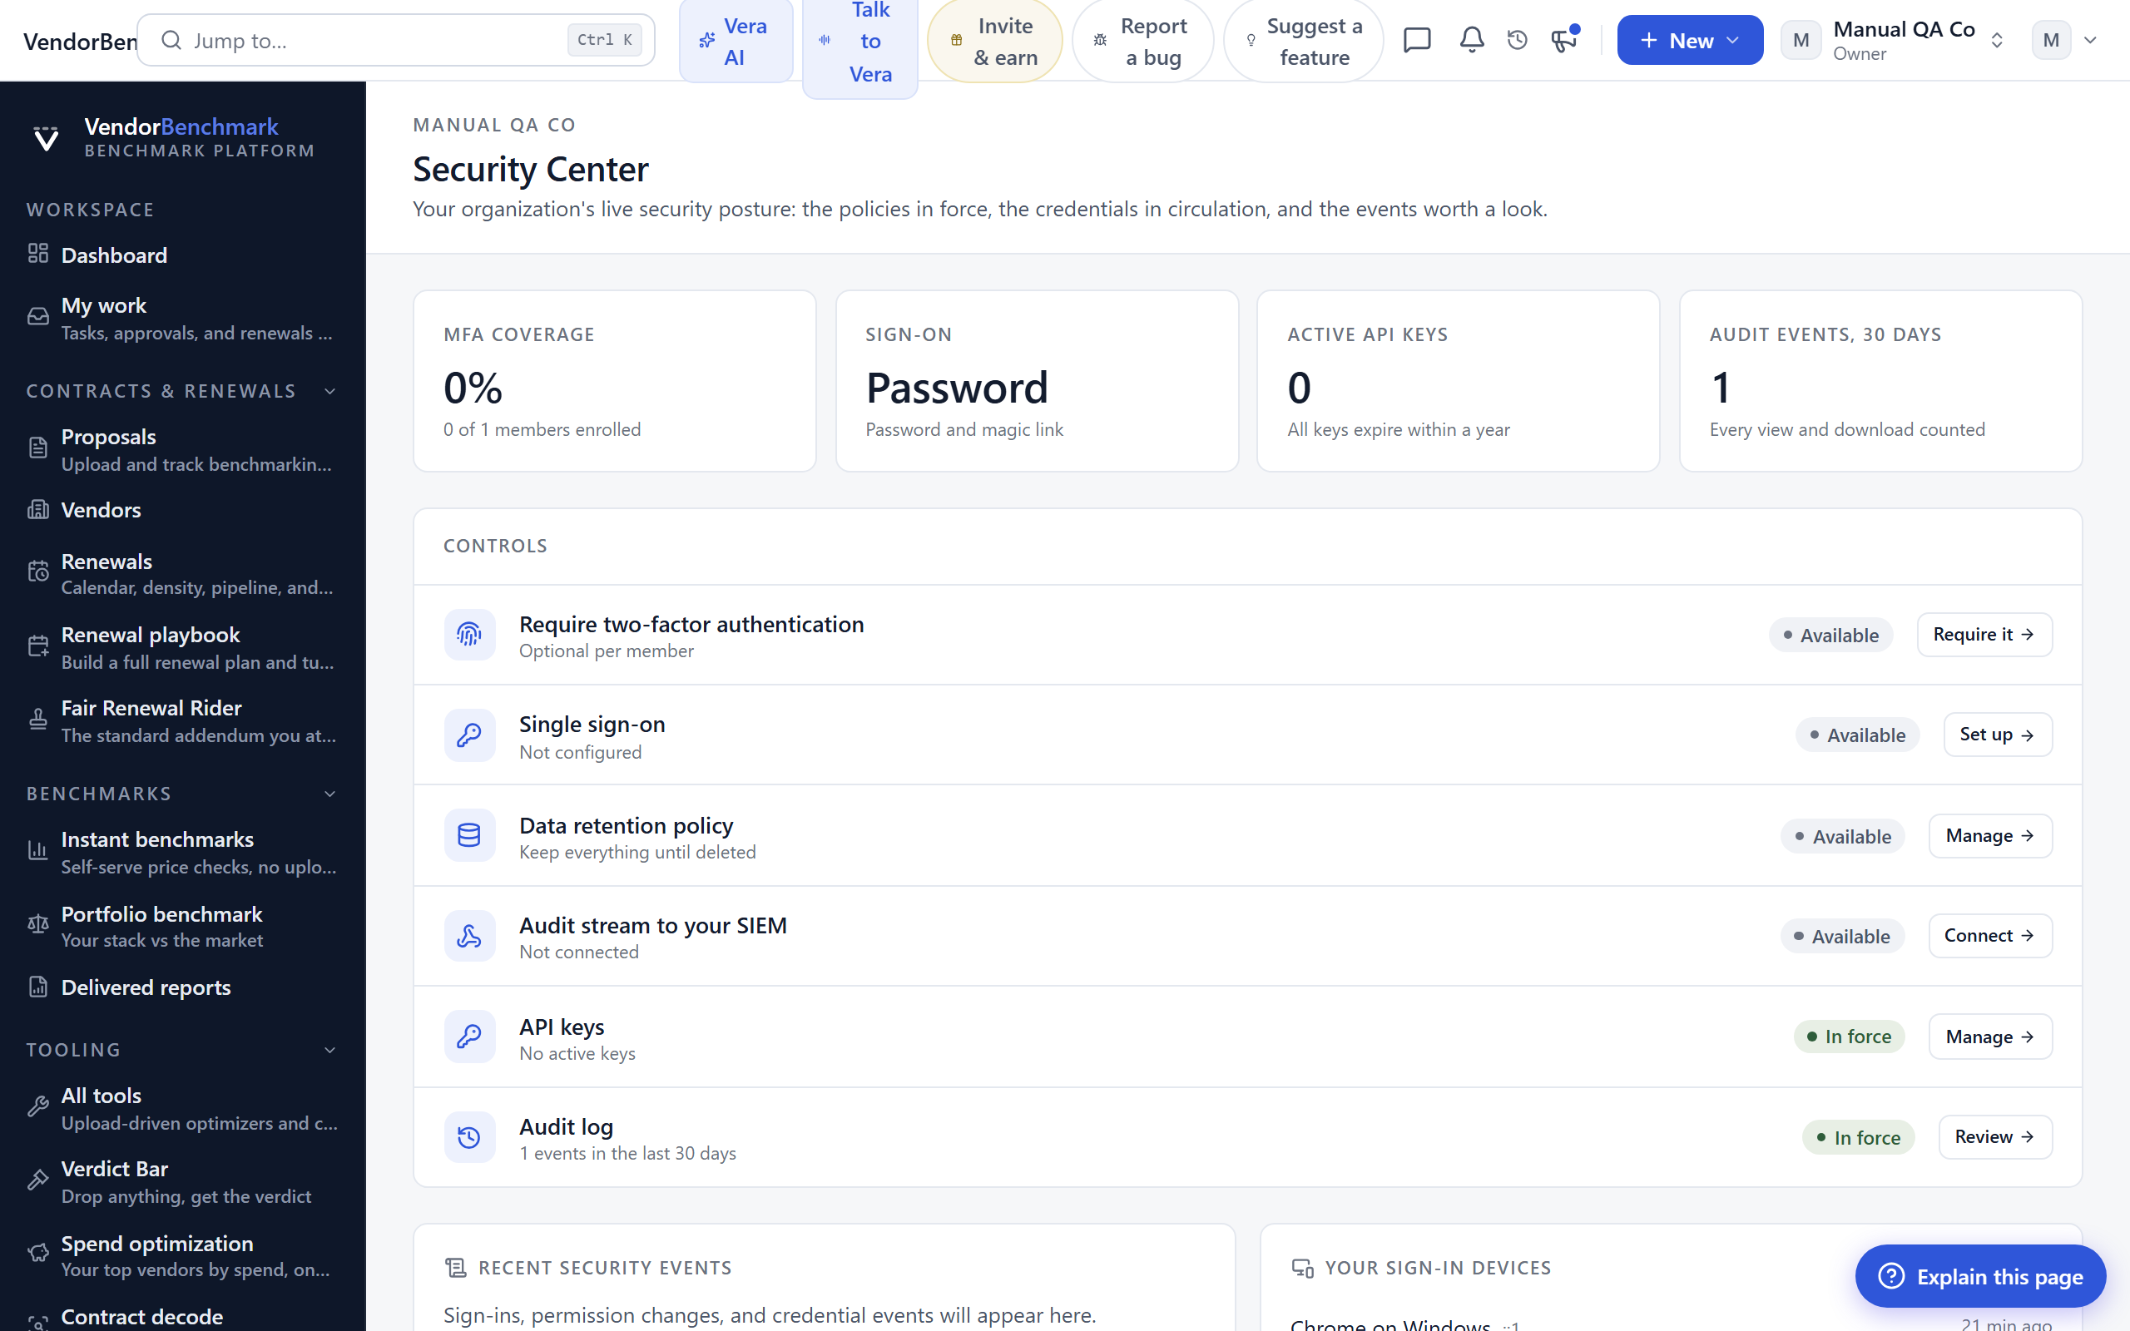Image resolution: width=2130 pixels, height=1331 pixels.
Task: Click the Audit log history icon
Action: 469,1137
